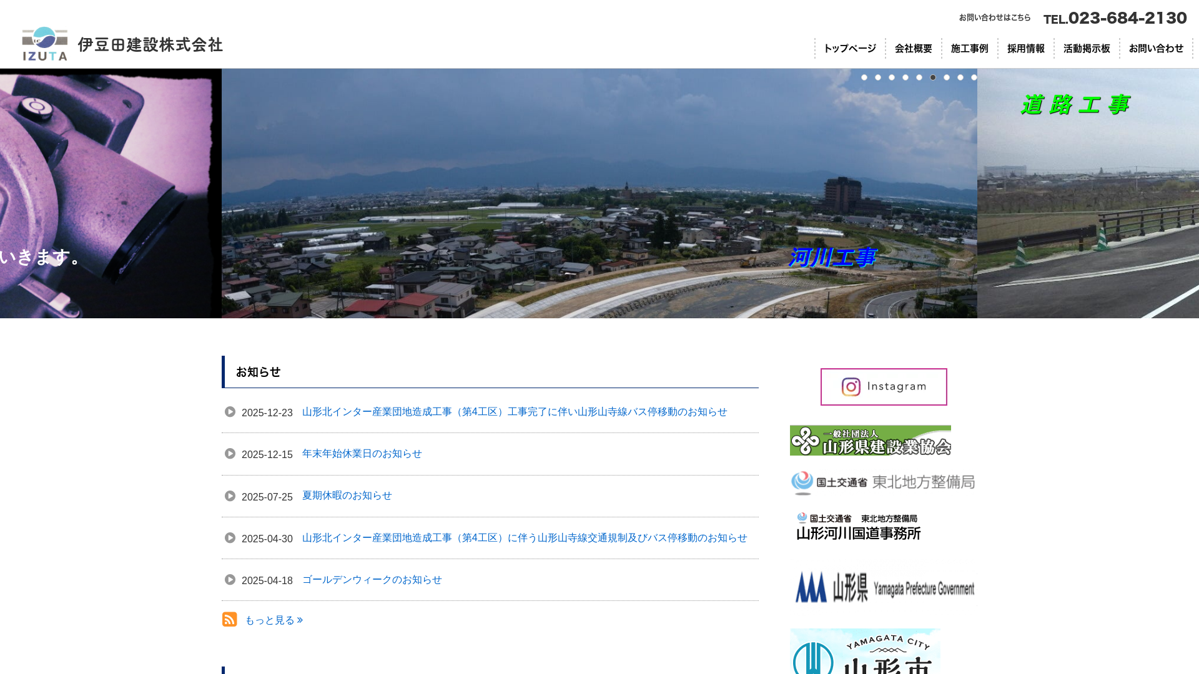Open the お問い合わせ menu item
Screen dimensions: 1199x674
pyautogui.click(x=1156, y=48)
